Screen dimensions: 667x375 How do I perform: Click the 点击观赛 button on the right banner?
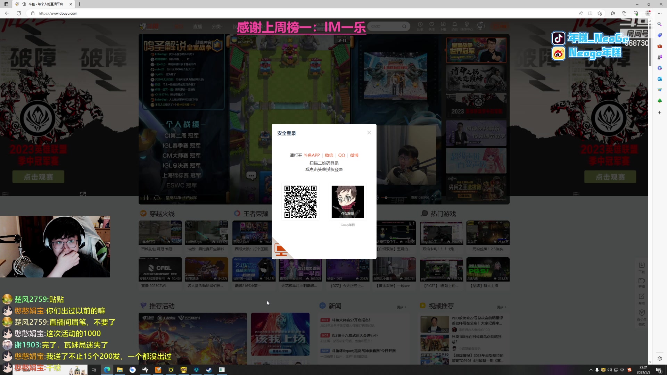click(x=610, y=177)
